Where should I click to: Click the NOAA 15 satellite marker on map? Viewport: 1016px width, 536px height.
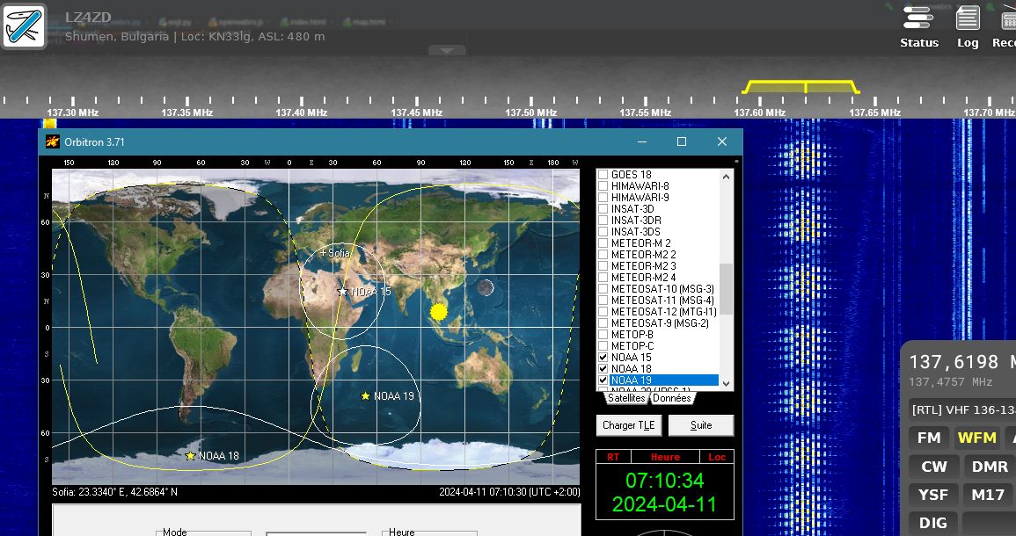click(342, 292)
